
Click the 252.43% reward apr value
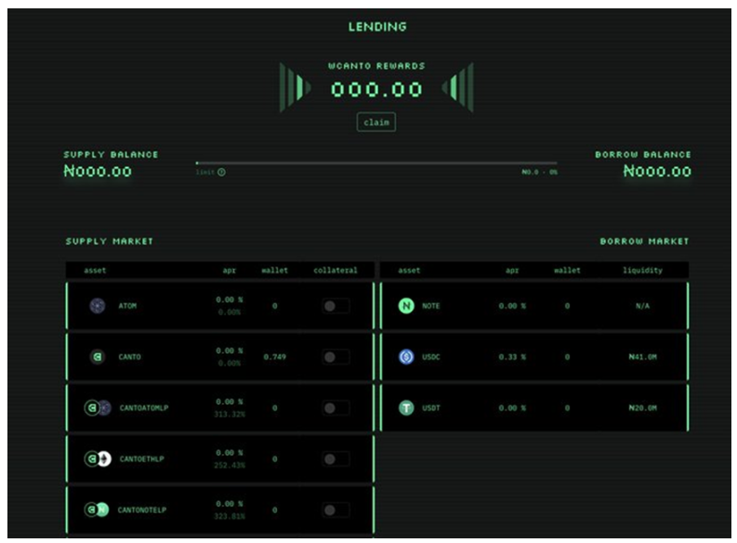[x=230, y=465]
